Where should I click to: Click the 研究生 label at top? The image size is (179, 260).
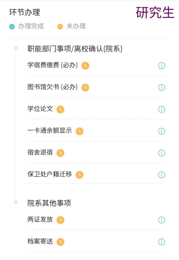pyautogui.click(x=155, y=13)
